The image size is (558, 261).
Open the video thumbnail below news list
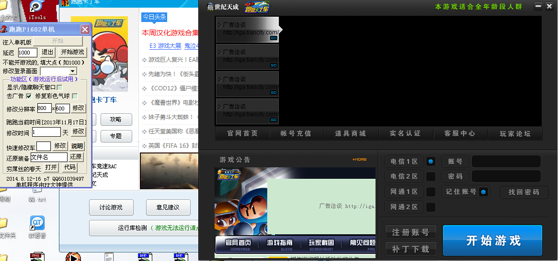(169, 171)
